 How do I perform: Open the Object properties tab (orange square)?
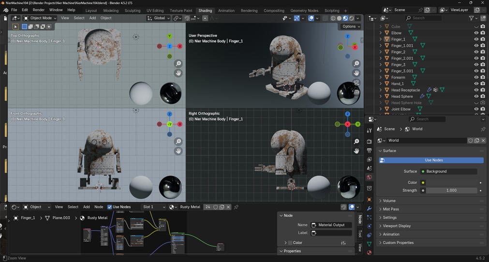click(x=370, y=199)
